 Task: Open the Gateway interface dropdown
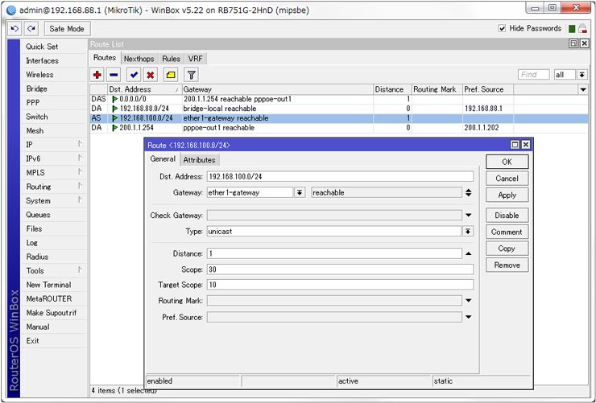[300, 192]
